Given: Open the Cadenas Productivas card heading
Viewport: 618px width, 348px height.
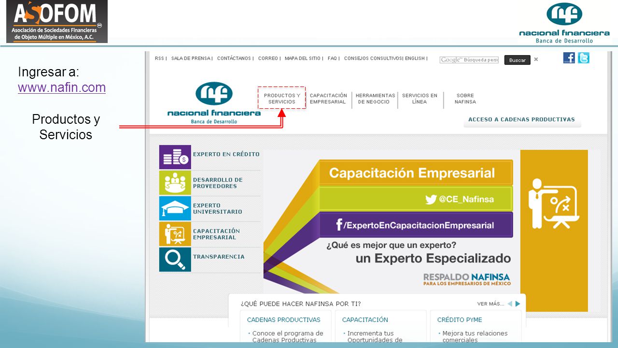Looking at the screenshot, I should [x=283, y=320].
